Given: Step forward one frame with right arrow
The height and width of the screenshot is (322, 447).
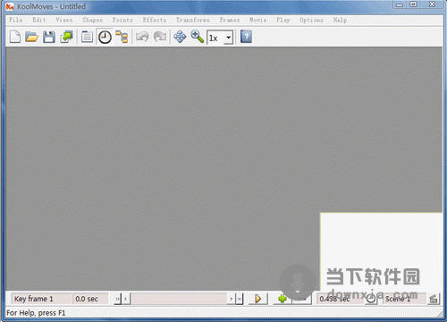Looking at the screenshot, I should 232,299.
